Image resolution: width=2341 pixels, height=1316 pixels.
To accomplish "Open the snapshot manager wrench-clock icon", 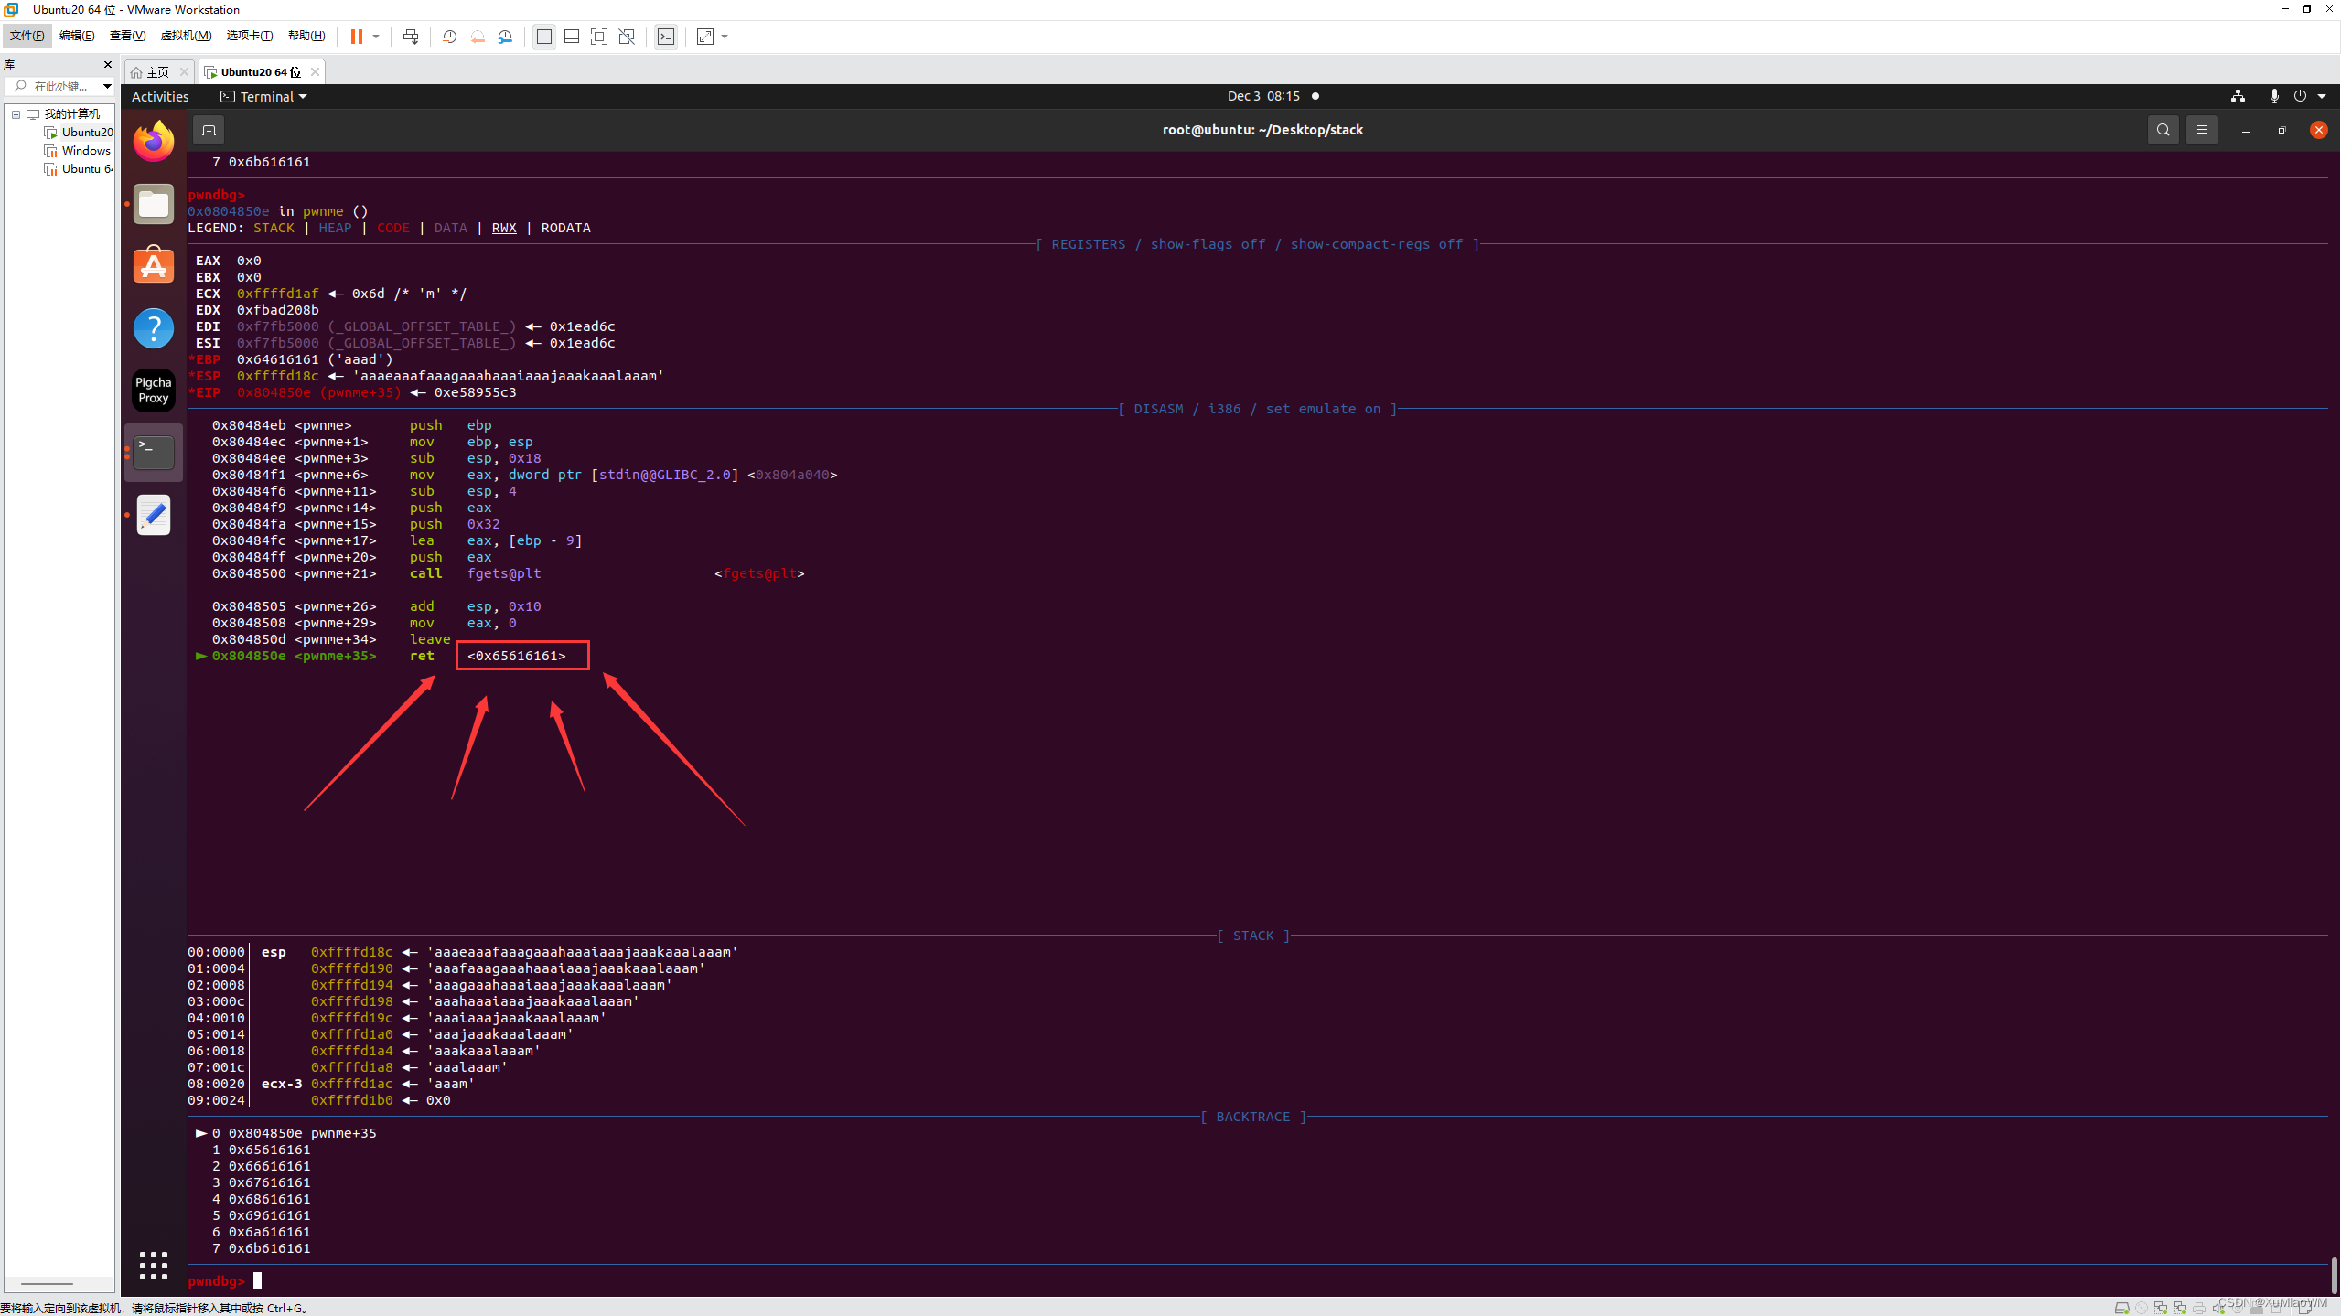I will click(x=505, y=37).
